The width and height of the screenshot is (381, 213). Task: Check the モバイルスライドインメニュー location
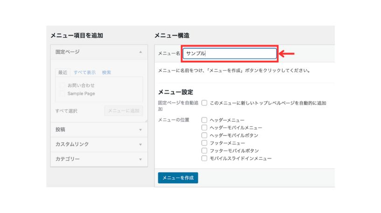pyautogui.click(x=204, y=158)
